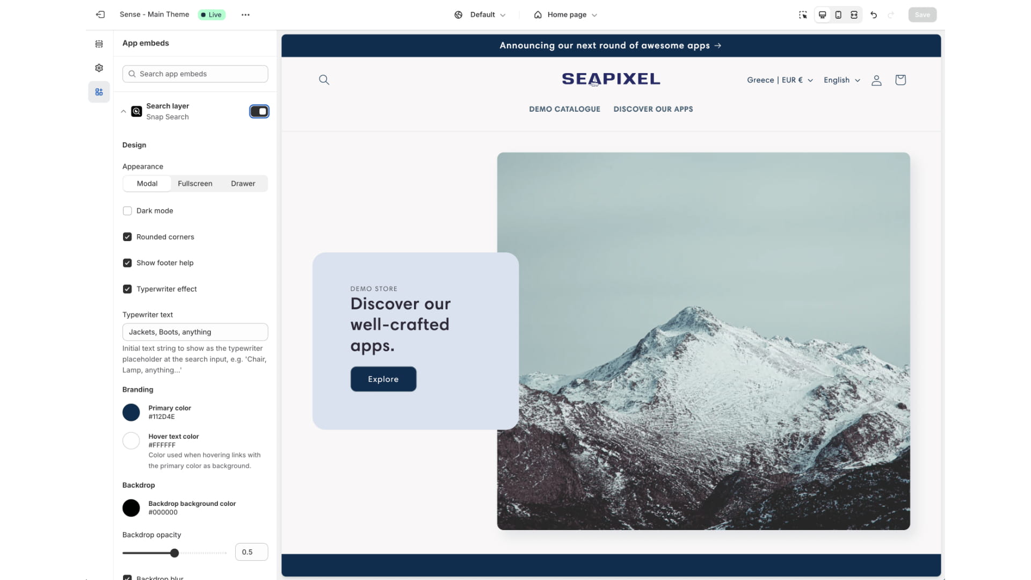Click the app embeds panel icon

click(x=98, y=91)
